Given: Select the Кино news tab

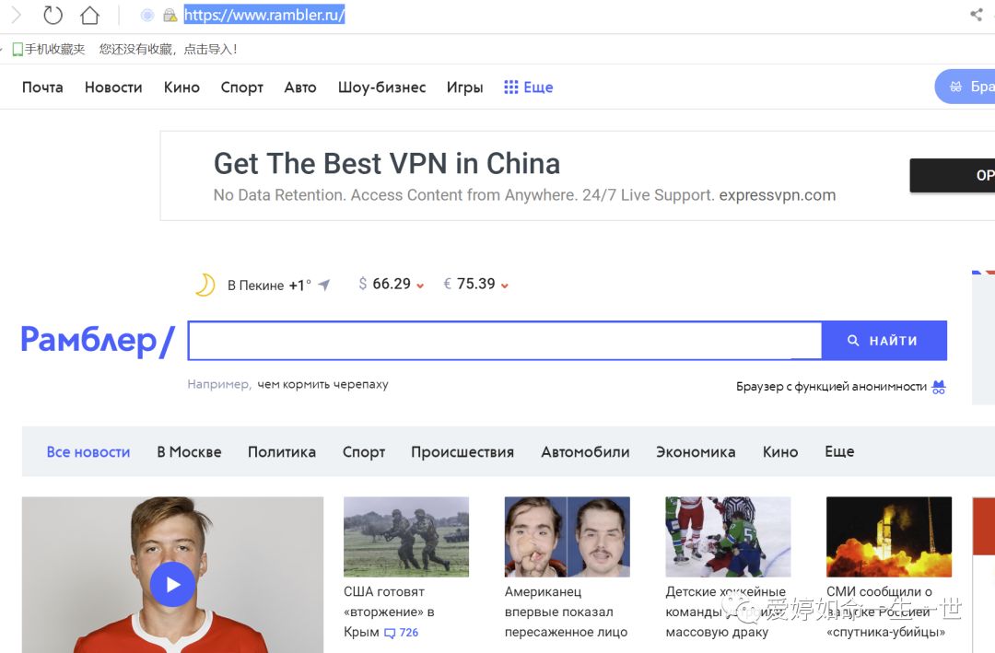Looking at the screenshot, I should point(780,452).
